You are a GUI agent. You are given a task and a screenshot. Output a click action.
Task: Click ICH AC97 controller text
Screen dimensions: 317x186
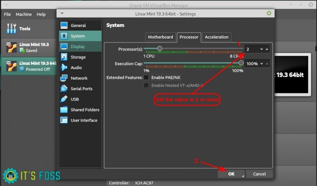click(x=144, y=183)
